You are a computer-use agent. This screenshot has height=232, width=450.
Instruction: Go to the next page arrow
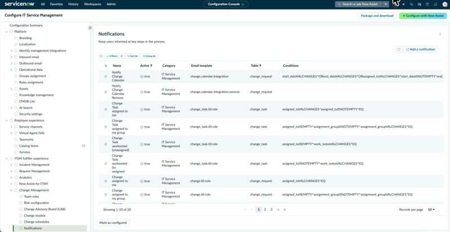click(277, 210)
